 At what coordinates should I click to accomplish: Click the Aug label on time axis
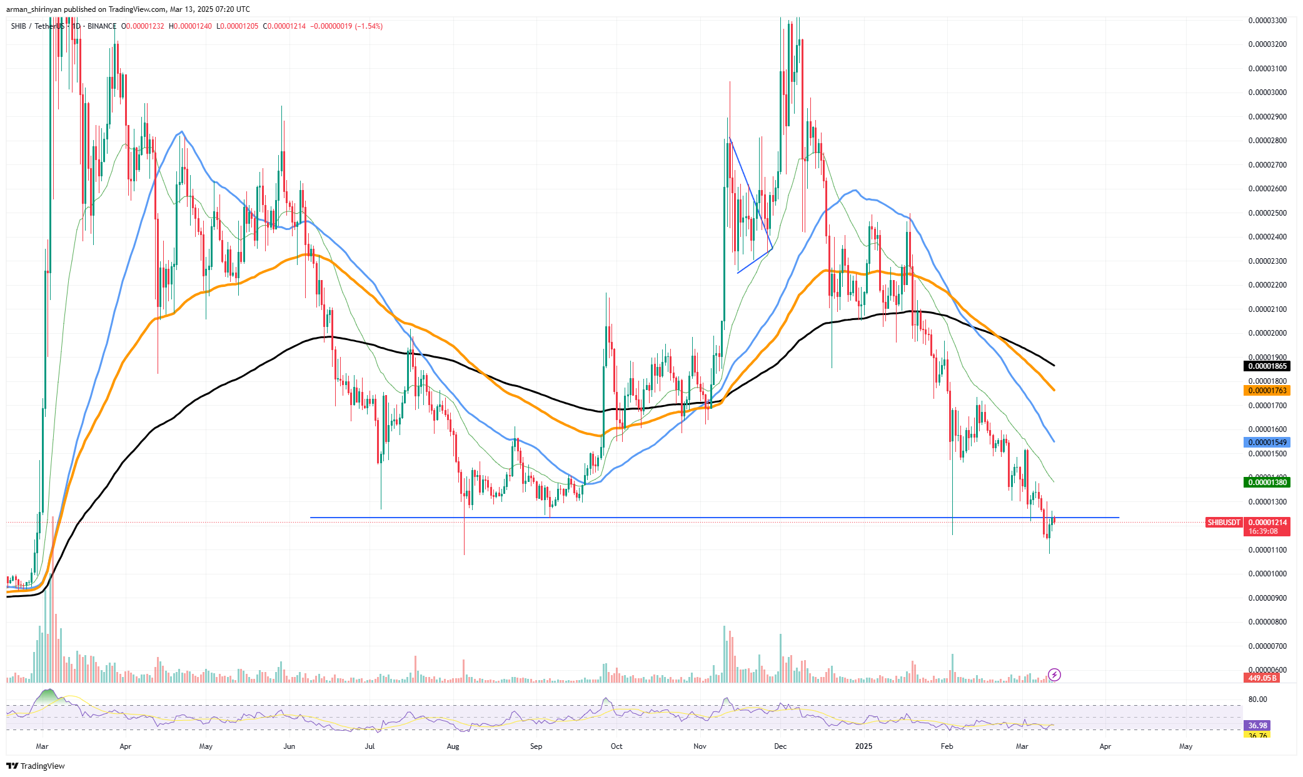(453, 746)
